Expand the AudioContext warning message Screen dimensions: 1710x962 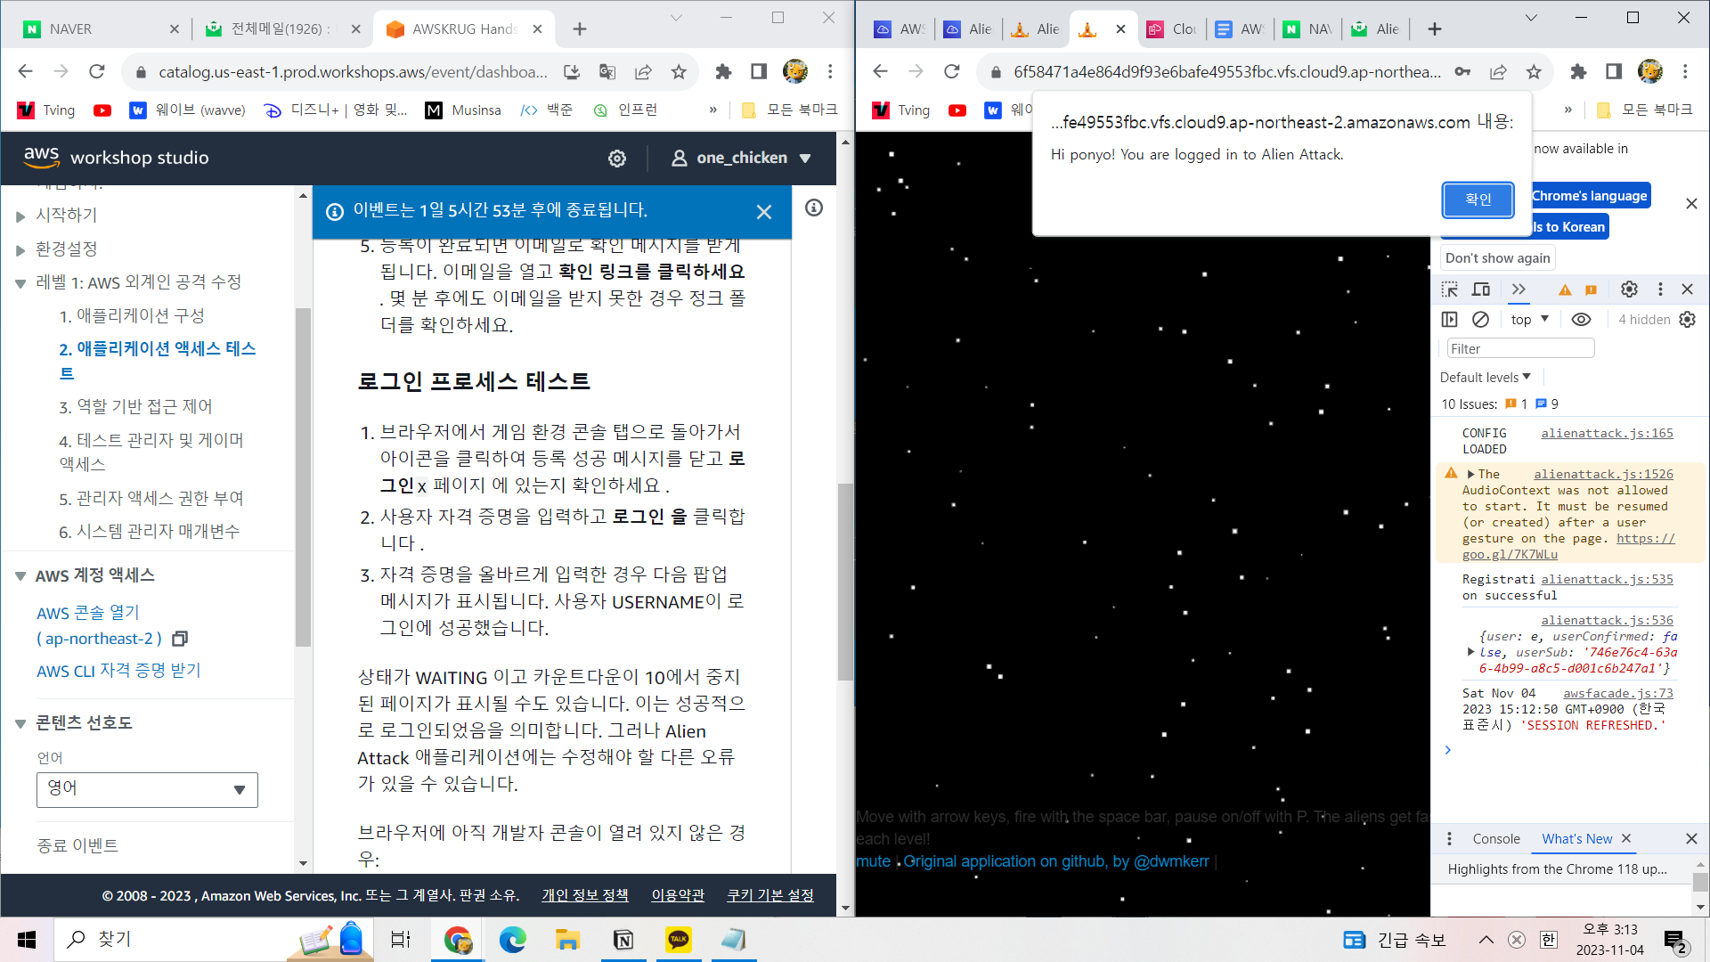[1470, 475]
